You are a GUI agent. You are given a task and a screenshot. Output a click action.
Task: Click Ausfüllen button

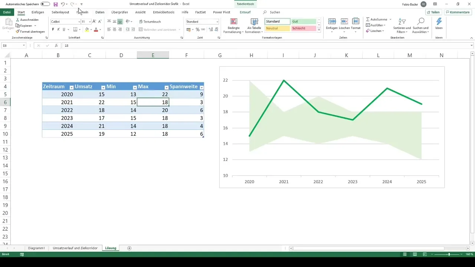pyautogui.click(x=376, y=25)
